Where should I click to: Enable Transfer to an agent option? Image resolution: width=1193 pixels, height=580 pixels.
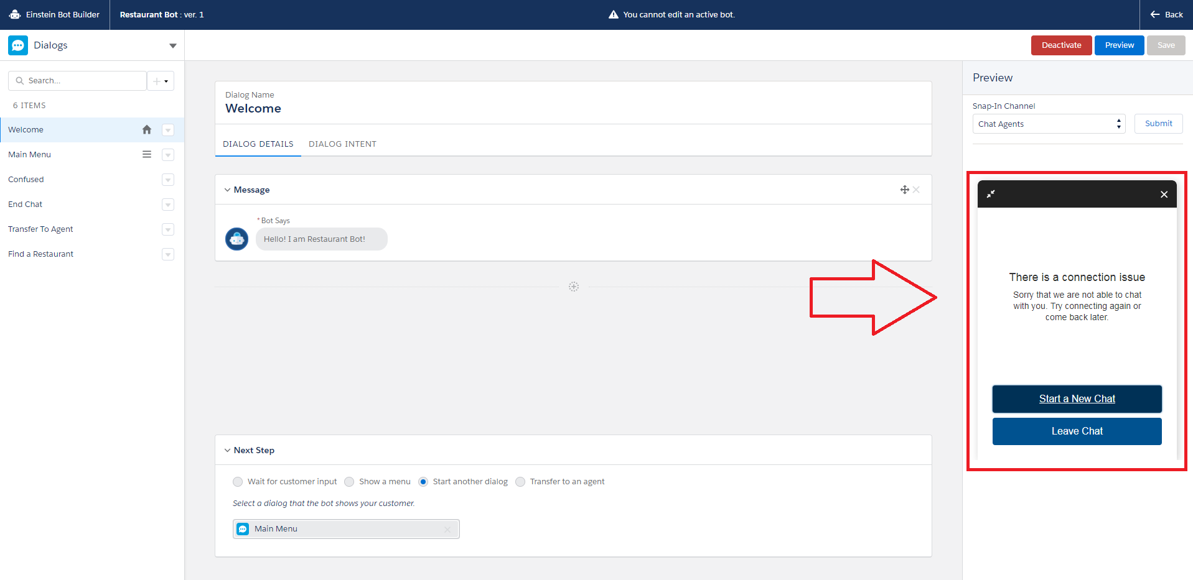pyautogui.click(x=520, y=481)
